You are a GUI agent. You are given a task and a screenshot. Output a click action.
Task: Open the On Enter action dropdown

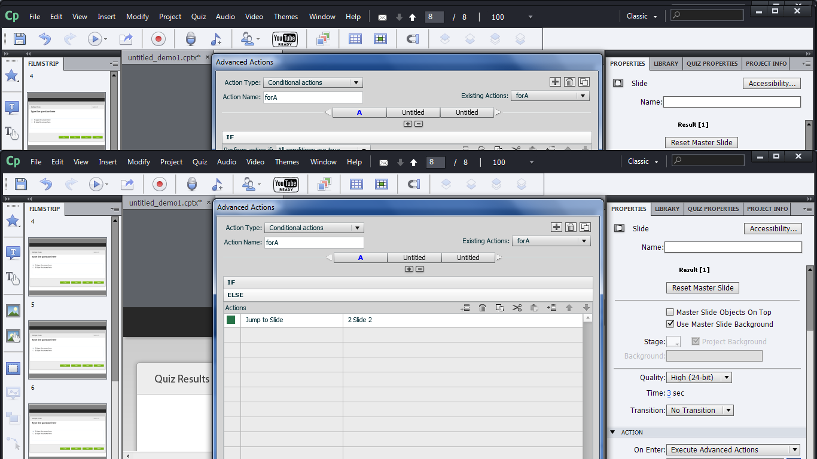pos(733,449)
